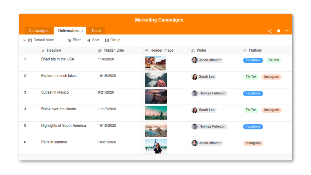This screenshot has height=175, width=311.
Task: Expand the Deliverables tab dropdown arrow
Action: (82, 31)
